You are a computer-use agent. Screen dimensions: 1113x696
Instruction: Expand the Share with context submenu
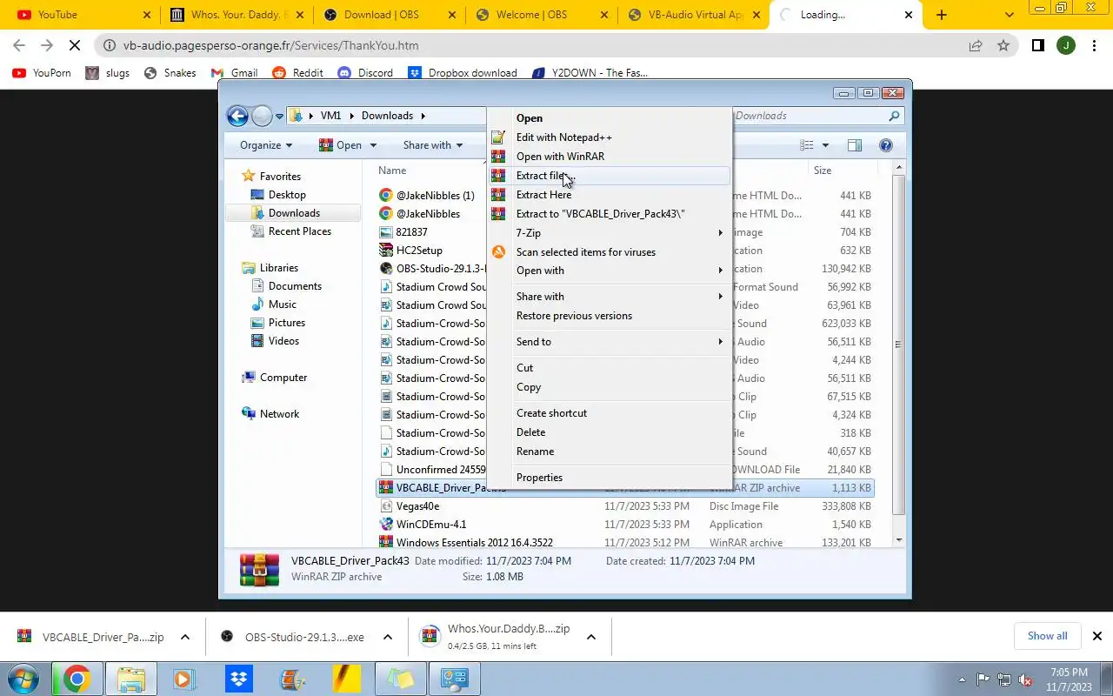[x=609, y=297]
